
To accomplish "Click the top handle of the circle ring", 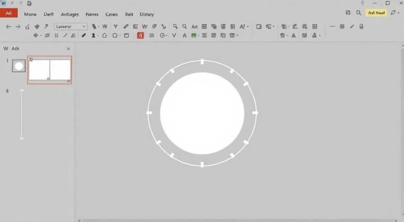I will [202, 61].
